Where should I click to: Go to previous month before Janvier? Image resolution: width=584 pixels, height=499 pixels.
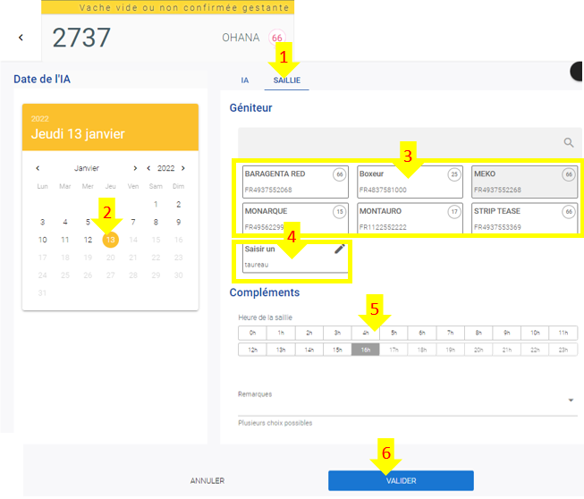(x=38, y=168)
